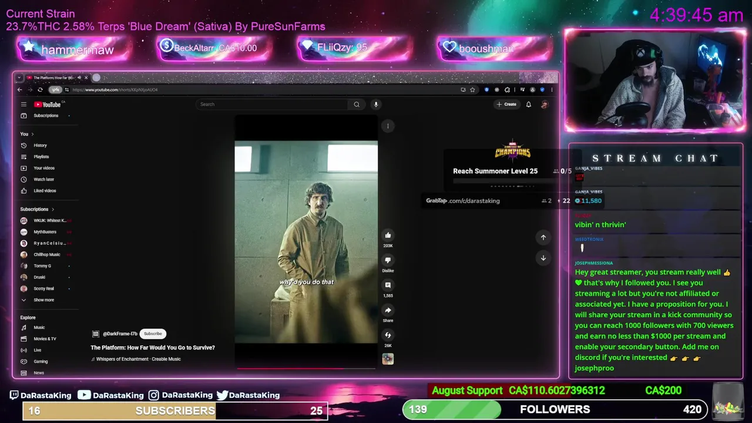This screenshot has width=752, height=423.
Task: Go to the next short with the down arrow
Action: 543,258
